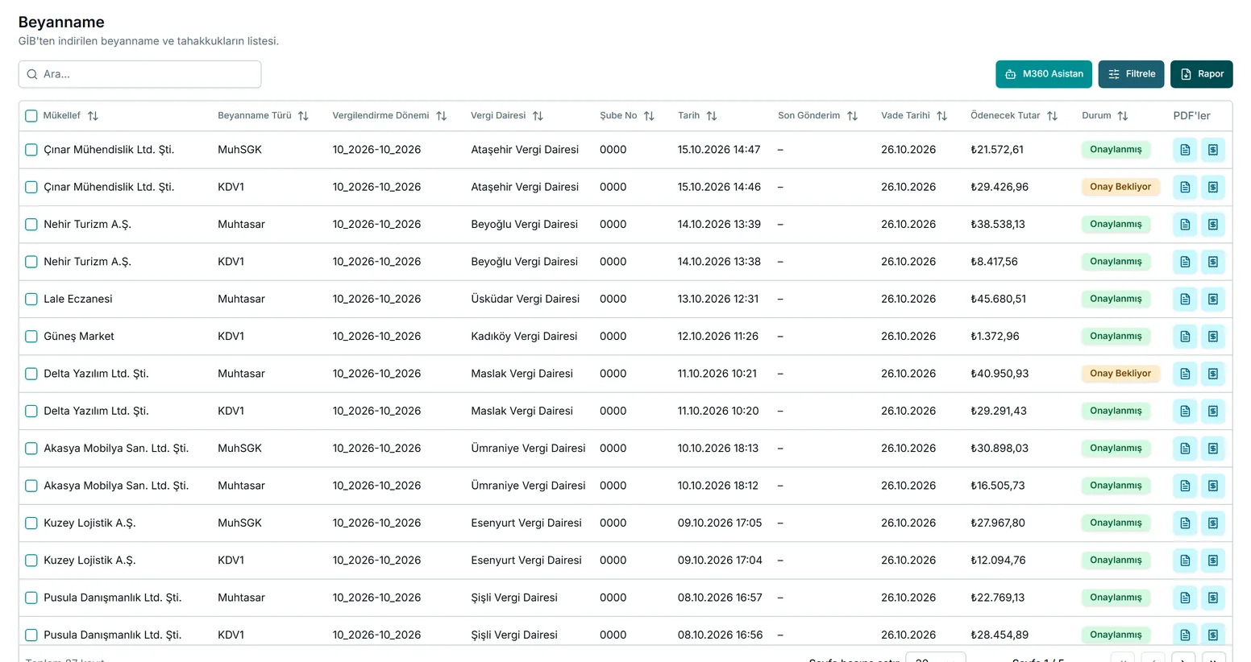The width and height of the screenshot is (1251, 662).
Task: Sort by the Beyanname Türü column
Action: pos(303,116)
